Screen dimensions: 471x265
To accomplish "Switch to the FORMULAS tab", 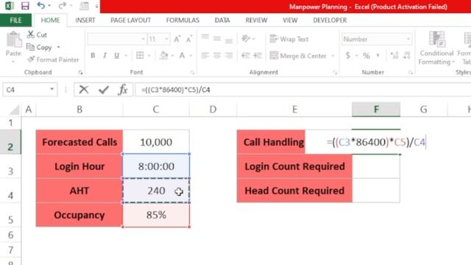I will pyautogui.click(x=183, y=20).
